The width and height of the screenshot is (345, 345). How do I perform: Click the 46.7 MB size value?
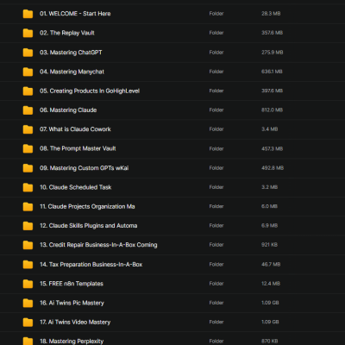[271, 264]
